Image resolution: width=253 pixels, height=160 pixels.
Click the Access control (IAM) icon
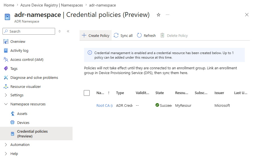point(6,60)
